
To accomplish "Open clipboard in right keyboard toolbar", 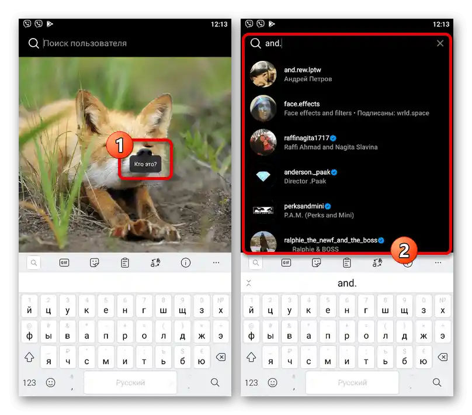I will 347,262.
